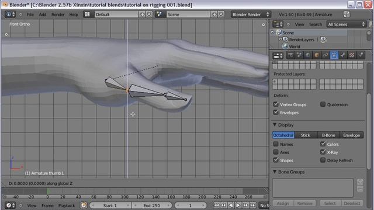The image size is (374, 210).
Task: Open the Render menu
Action: [x=58, y=15]
